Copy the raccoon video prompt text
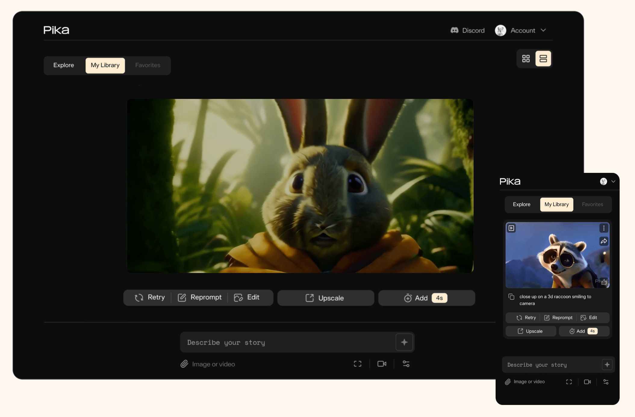Screen dimensions: 635x417 (x=512, y=296)
